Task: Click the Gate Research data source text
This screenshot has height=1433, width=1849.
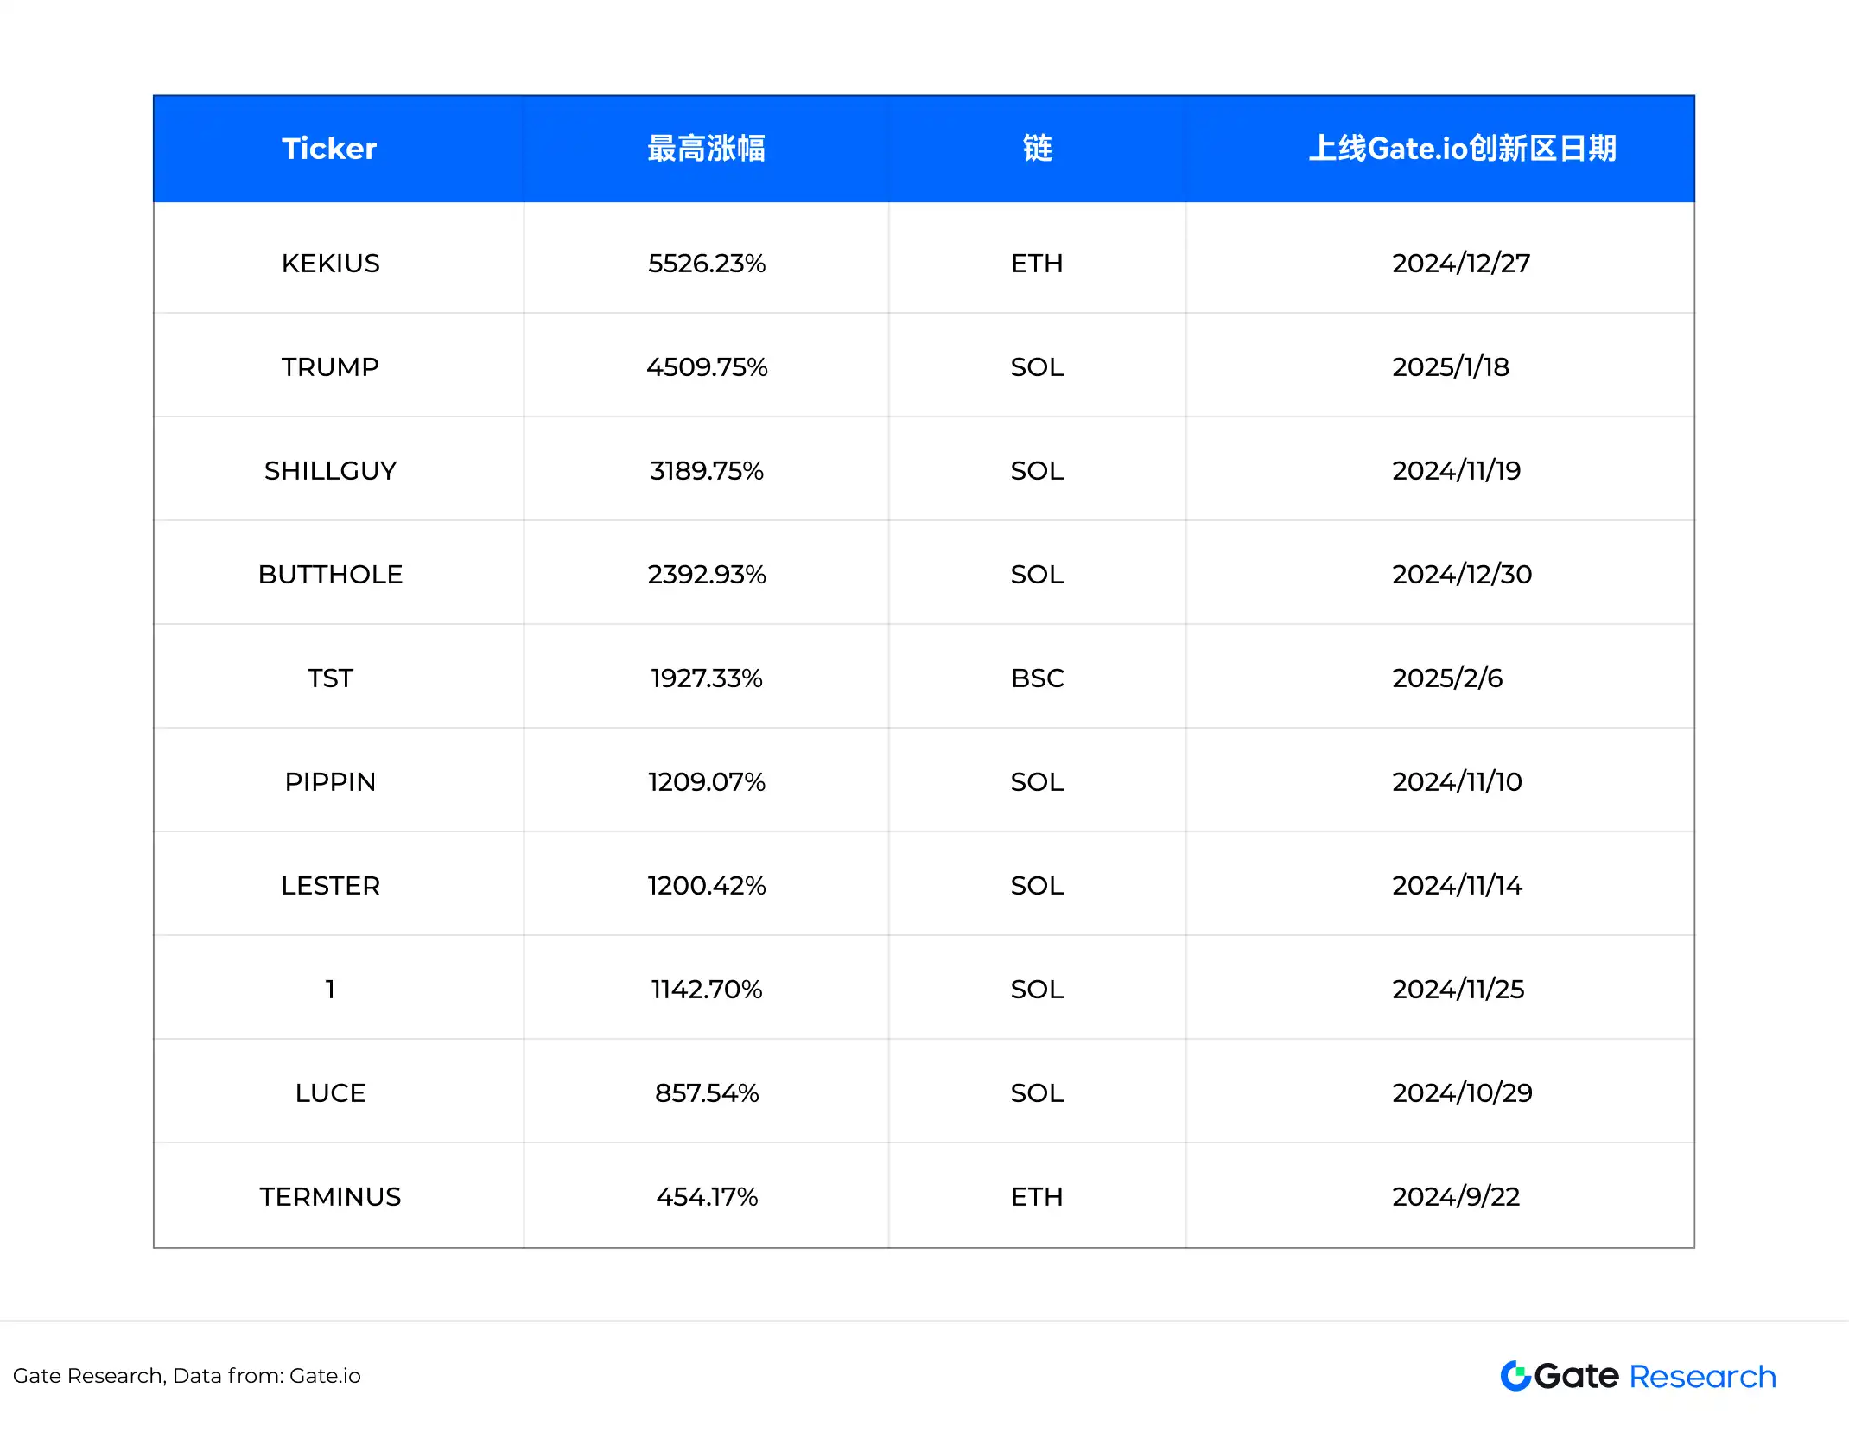Action: [x=187, y=1375]
